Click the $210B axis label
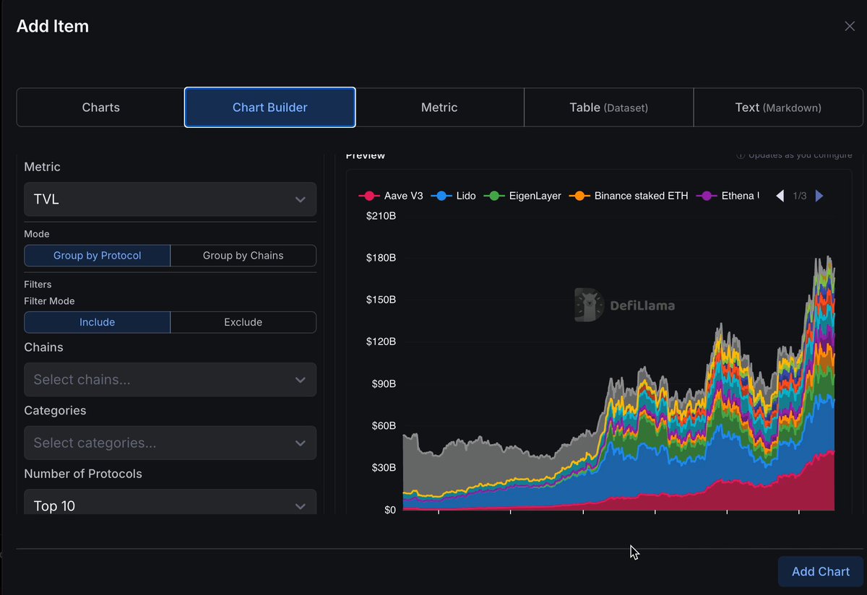 380,216
